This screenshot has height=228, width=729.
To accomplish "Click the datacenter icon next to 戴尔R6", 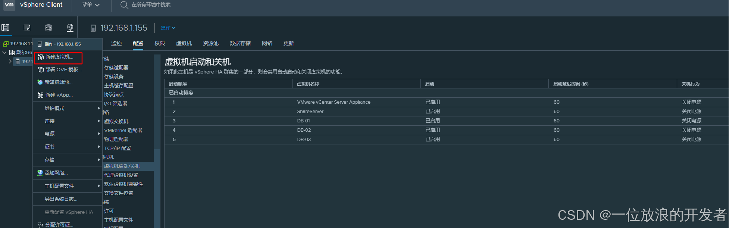I will pos(12,53).
